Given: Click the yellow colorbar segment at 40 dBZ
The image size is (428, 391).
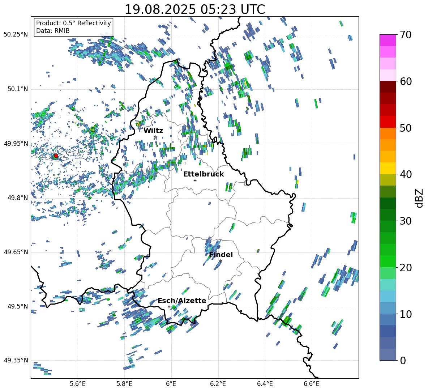Looking at the screenshot, I should point(388,168).
